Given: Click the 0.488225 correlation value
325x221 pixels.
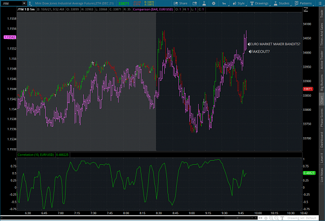Looking at the screenshot, I should click(62, 154).
